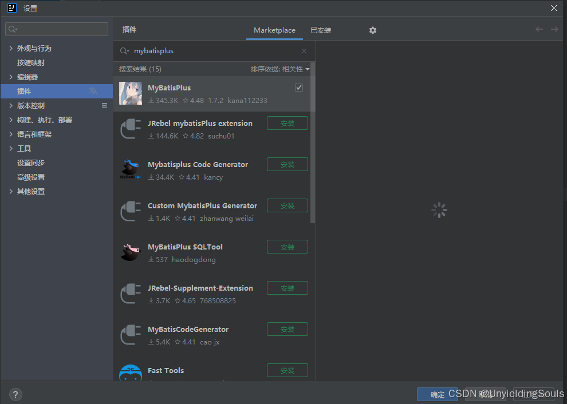Click the JRebel-Supplement-Extension plug icon
The height and width of the screenshot is (404, 567).
pos(131,294)
